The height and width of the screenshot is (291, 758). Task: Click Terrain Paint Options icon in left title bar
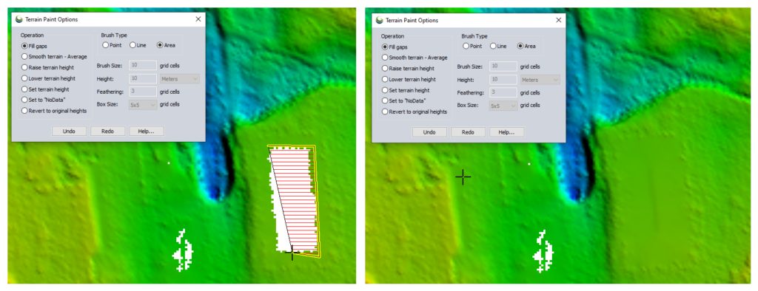[x=19, y=19]
